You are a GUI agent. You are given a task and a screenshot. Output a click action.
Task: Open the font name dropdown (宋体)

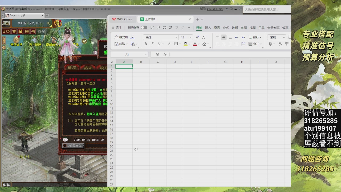176,37
